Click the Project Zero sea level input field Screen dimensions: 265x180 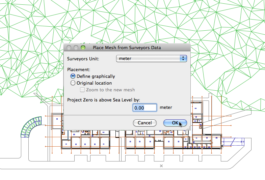[145, 108]
